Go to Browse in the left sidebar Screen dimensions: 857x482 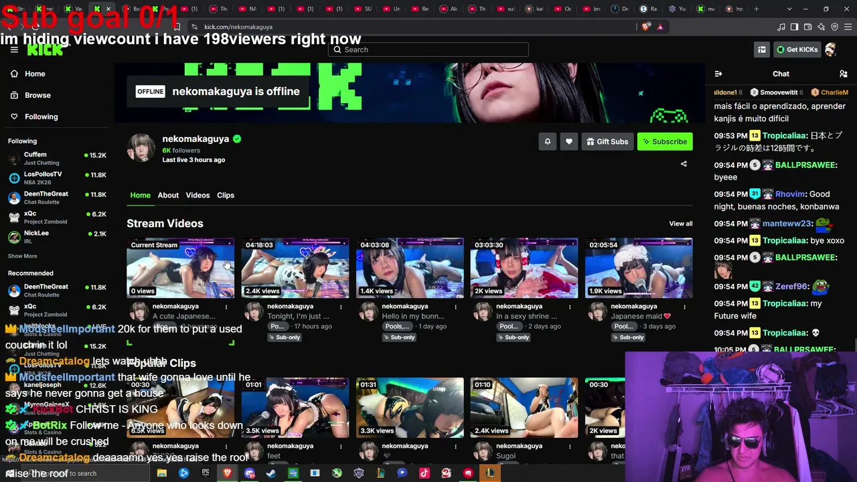tap(37, 95)
